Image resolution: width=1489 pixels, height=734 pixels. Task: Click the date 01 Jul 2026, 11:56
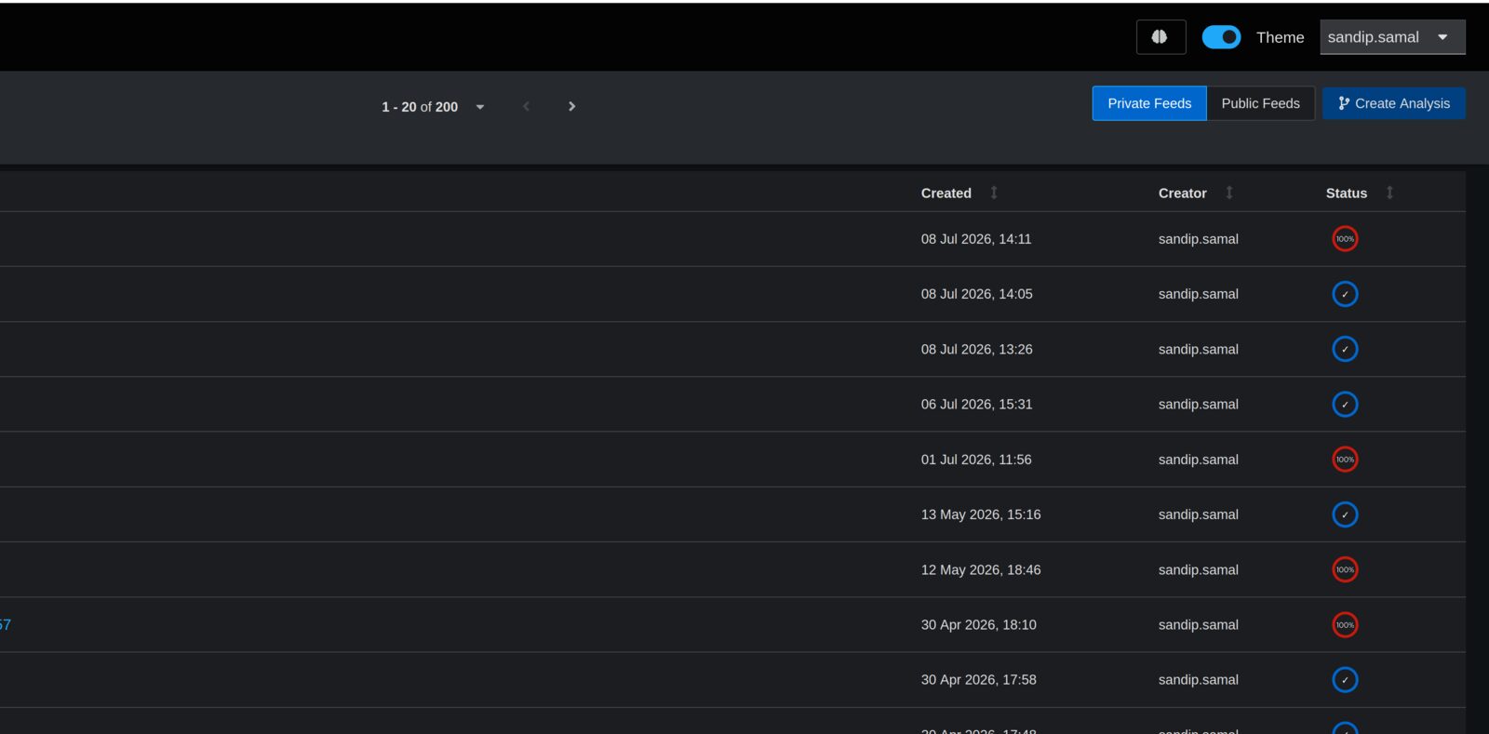[x=976, y=460]
